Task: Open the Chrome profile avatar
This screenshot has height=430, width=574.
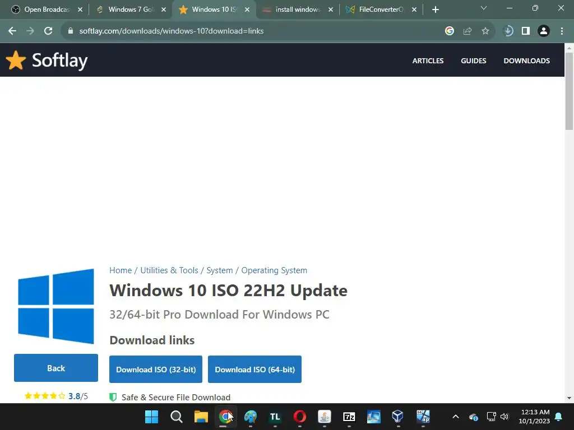Action: (x=544, y=31)
